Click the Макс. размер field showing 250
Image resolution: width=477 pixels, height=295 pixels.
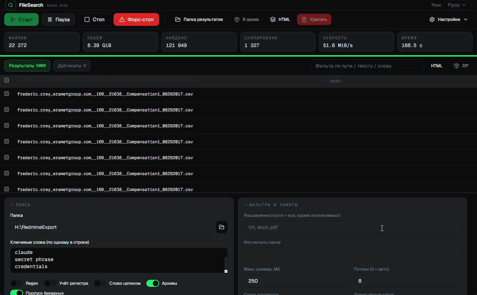click(297, 281)
